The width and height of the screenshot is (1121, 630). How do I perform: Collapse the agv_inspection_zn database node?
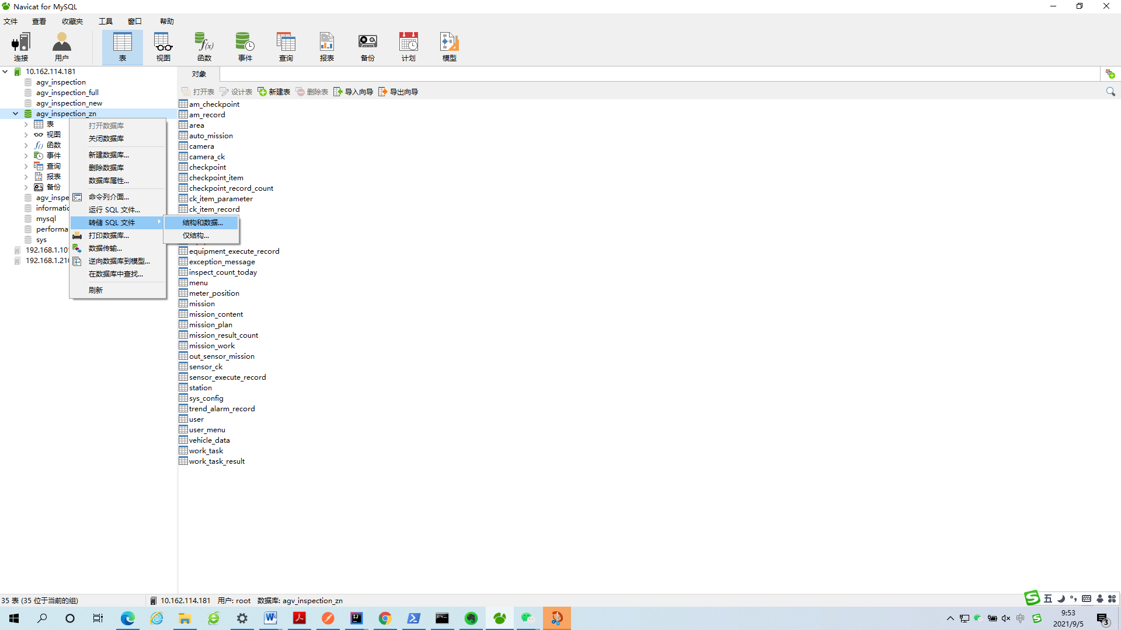point(16,114)
